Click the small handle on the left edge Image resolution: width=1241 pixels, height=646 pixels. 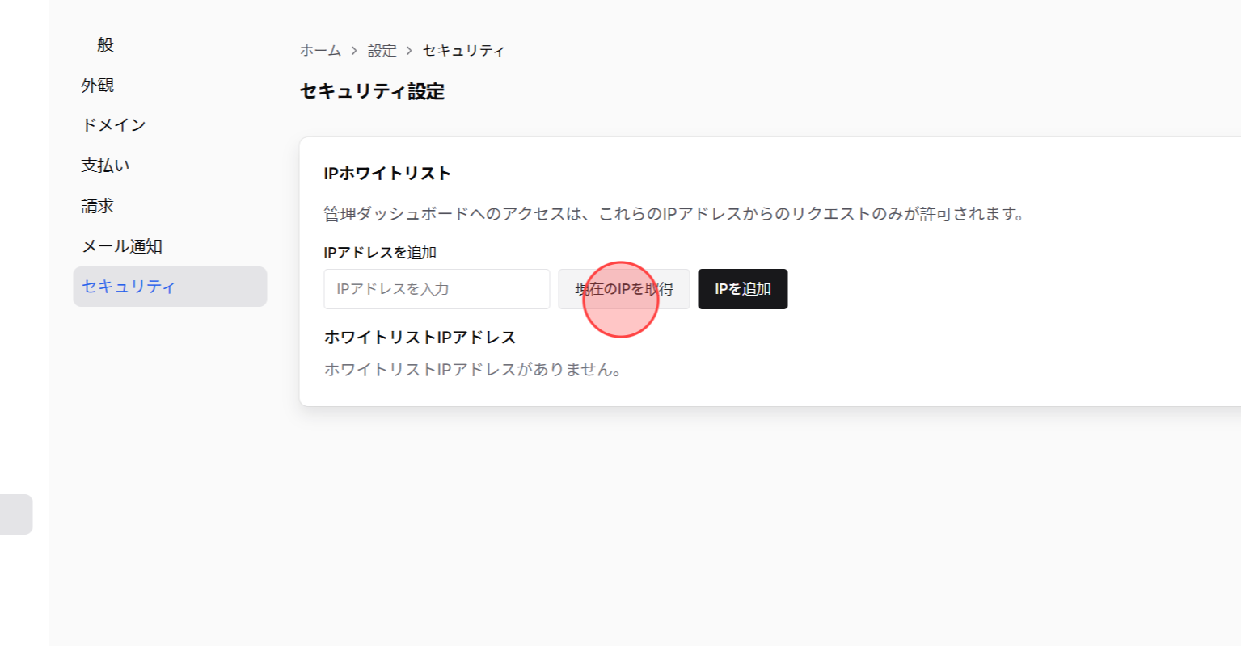pos(15,514)
